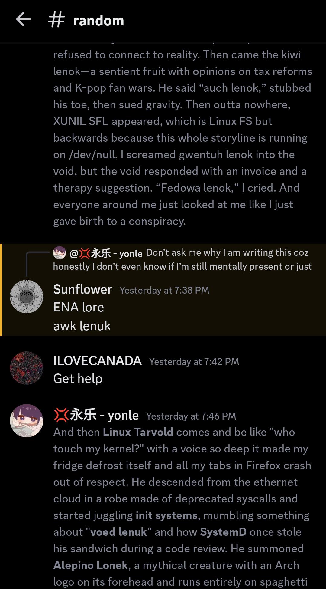Open 永乐 - yonle username profile
The height and width of the screenshot is (589, 326).
point(96,415)
